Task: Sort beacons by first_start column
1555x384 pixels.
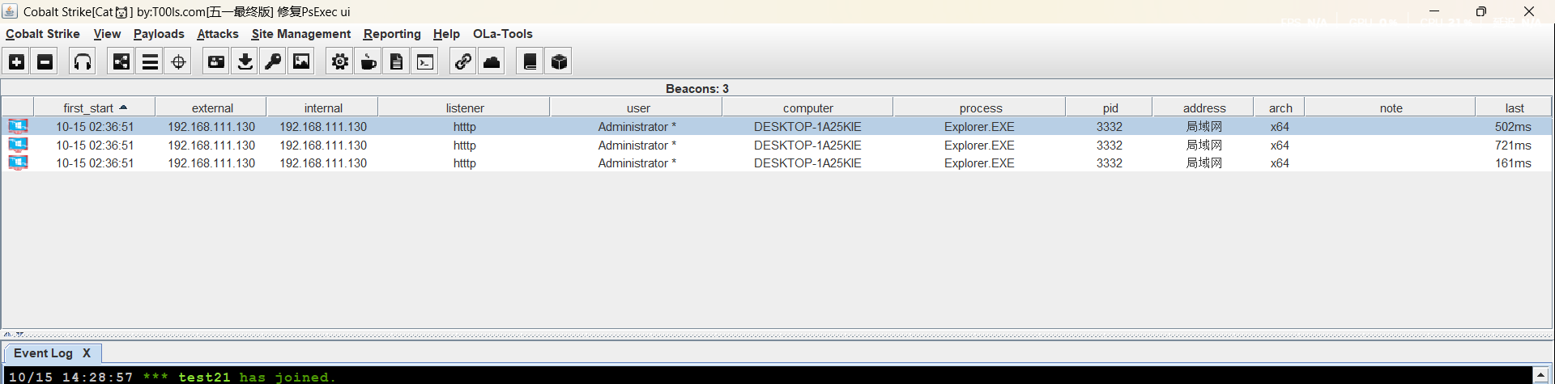Action: coord(95,108)
